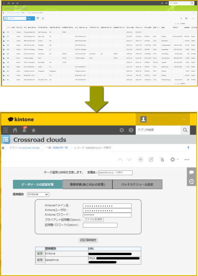
Task: Click the user avatar in the kintone header
Action: 143,119
